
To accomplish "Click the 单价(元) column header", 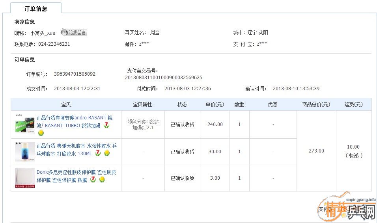I will [215, 104].
